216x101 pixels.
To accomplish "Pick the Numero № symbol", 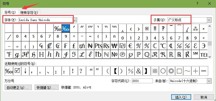I will pyautogui.click(x=114, y=55).
